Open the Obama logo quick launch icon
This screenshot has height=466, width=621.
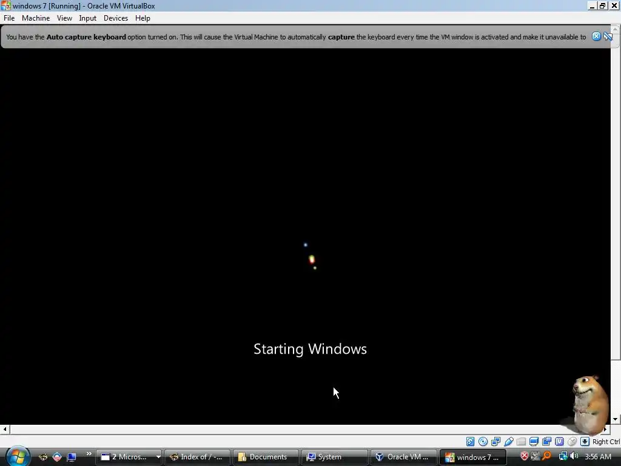pyautogui.click(x=57, y=457)
